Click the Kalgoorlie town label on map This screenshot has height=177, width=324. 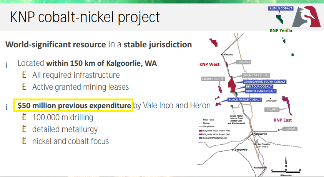[x=260, y=134]
